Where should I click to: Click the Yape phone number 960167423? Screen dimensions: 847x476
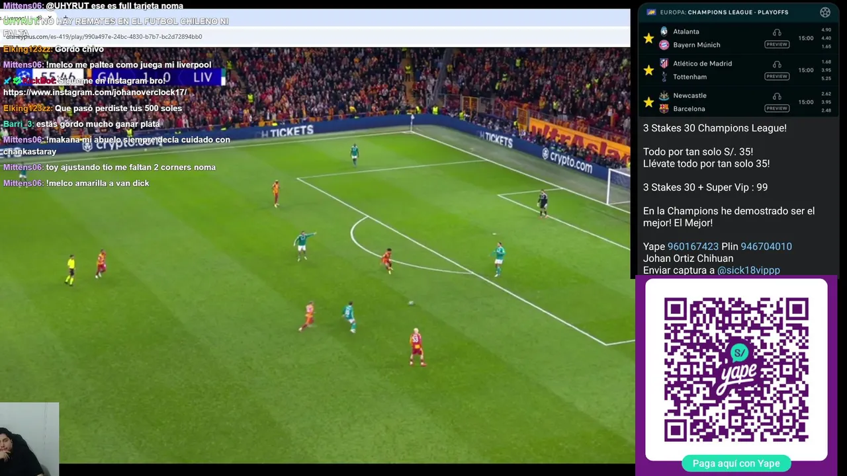click(693, 247)
